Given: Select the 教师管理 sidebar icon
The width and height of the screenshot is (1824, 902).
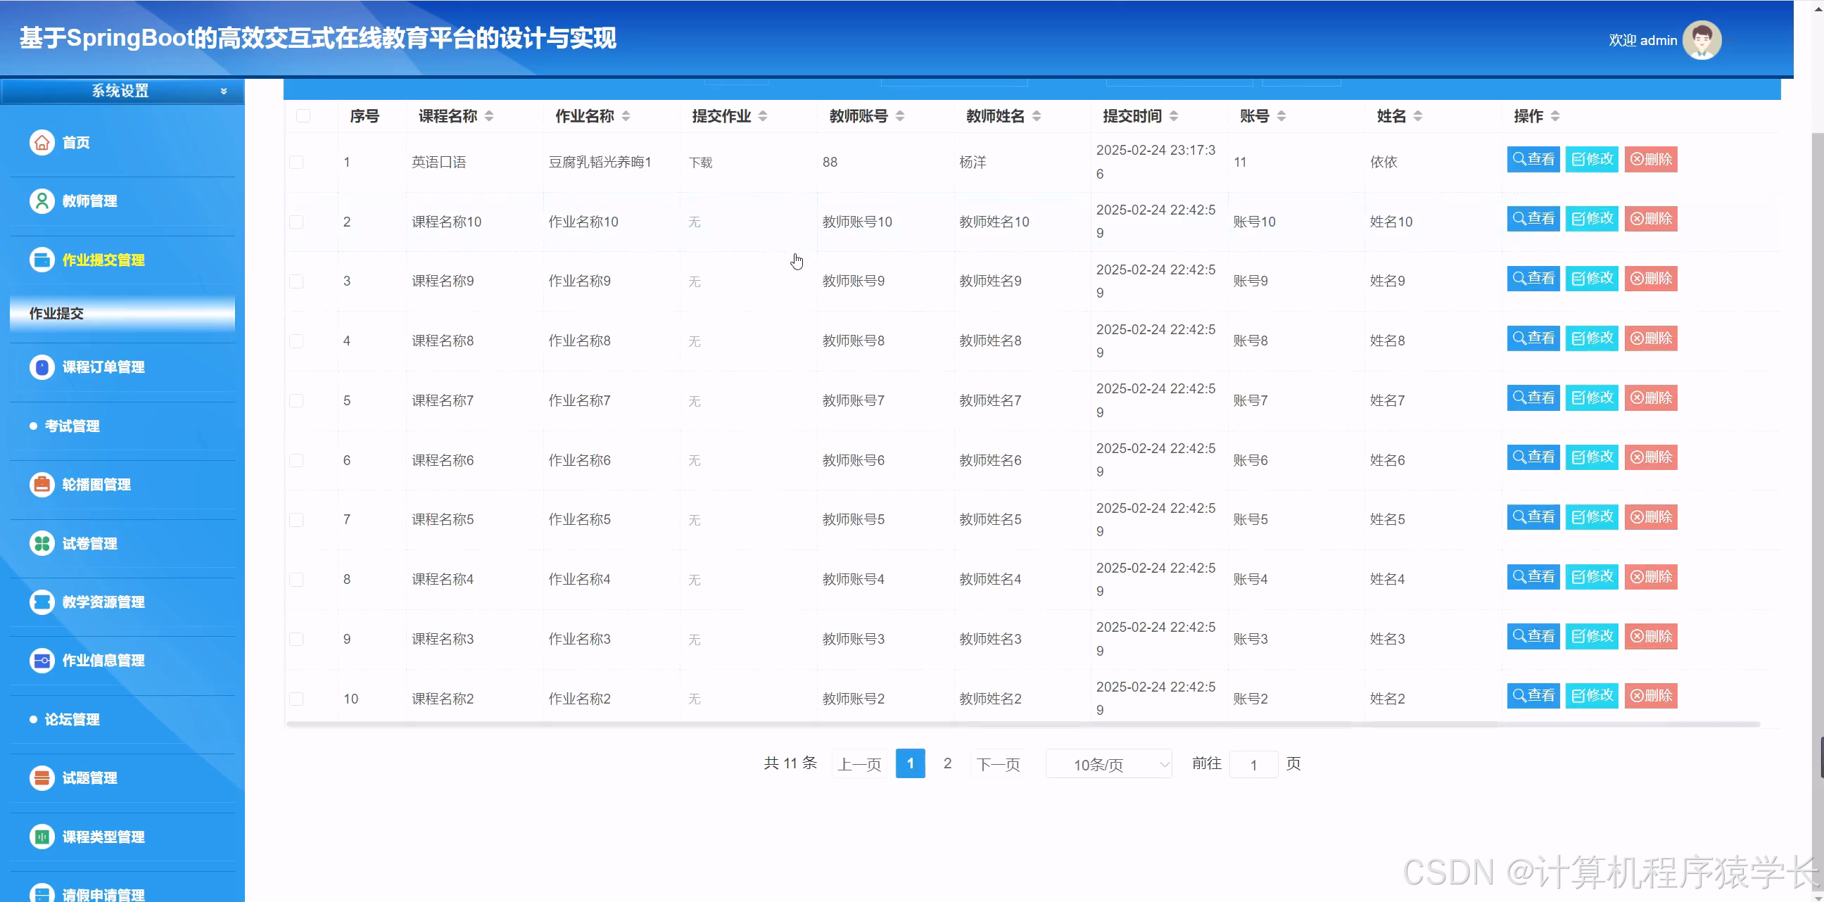Looking at the screenshot, I should (42, 201).
